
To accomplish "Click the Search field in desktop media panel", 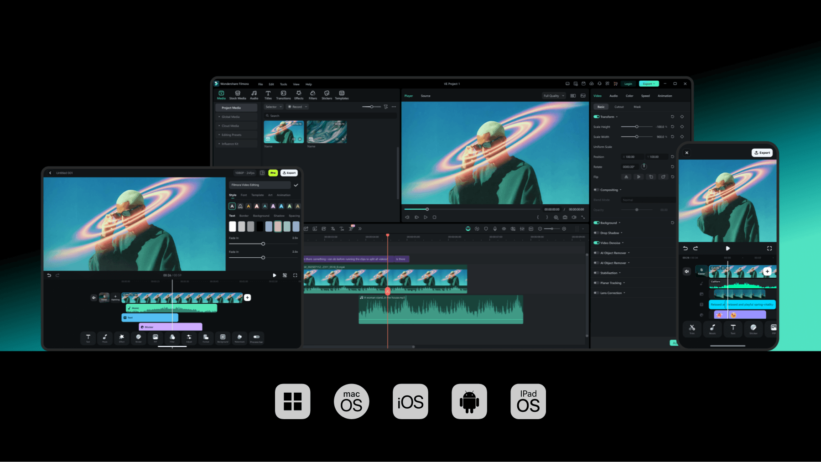I will [x=331, y=116].
